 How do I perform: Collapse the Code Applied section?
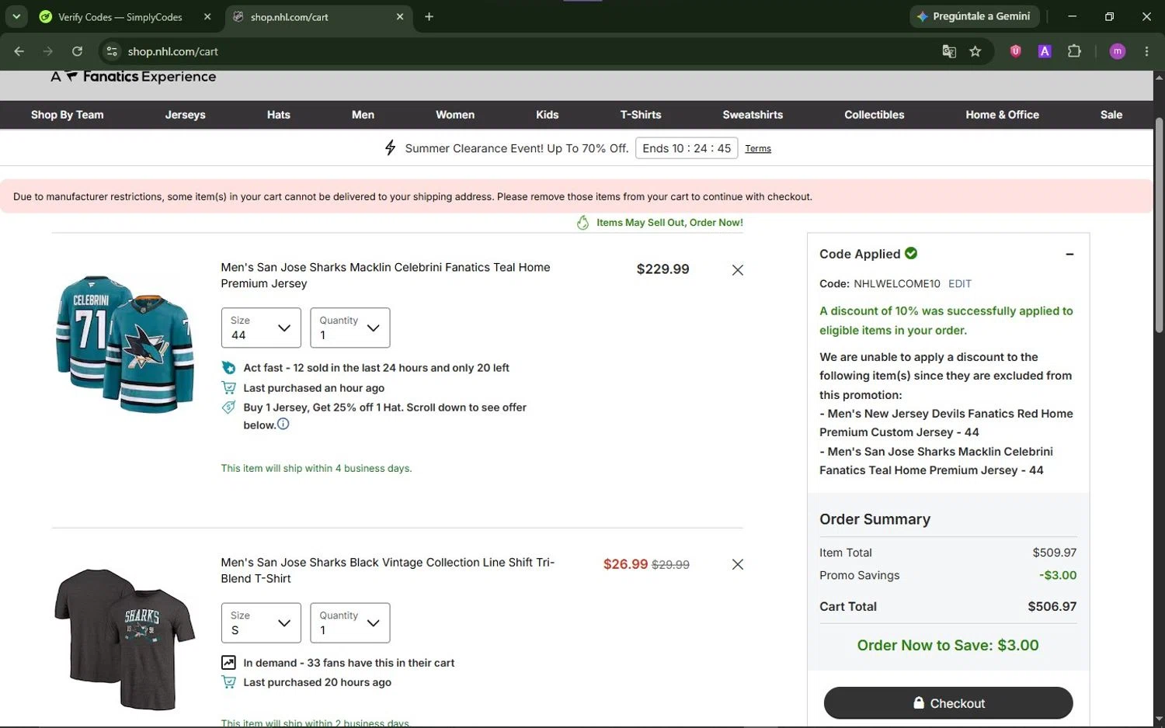[x=1069, y=254]
